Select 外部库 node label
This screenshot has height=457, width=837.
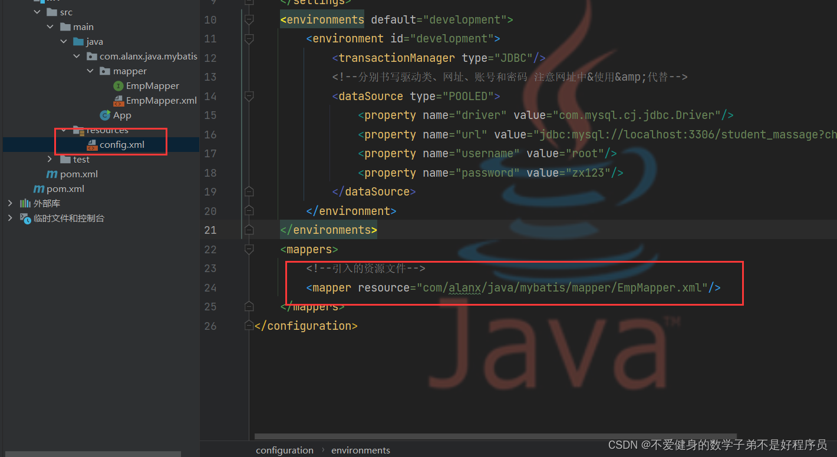tap(47, 204)
